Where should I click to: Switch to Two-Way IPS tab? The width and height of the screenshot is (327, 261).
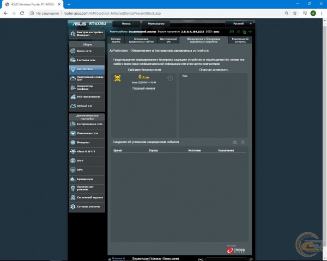pos(168,40)
